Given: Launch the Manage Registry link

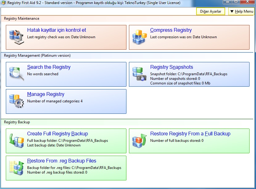Looking at the screenshot, I should pyautogui.click(x=46, y=94).
